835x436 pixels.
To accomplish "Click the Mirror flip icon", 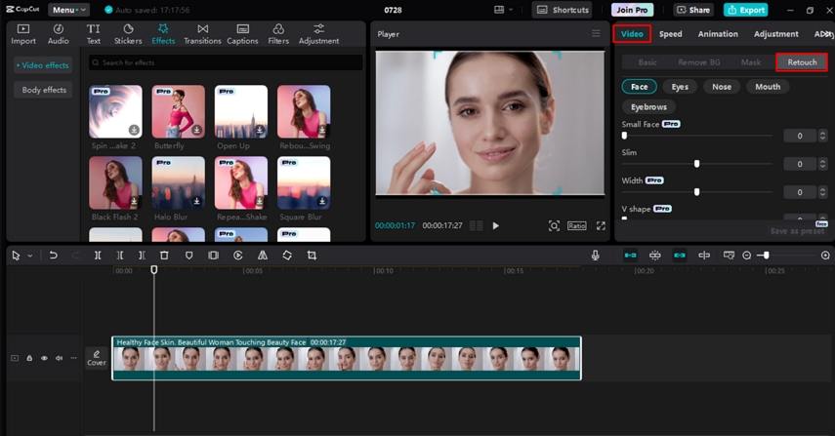I will click(263, 256).
